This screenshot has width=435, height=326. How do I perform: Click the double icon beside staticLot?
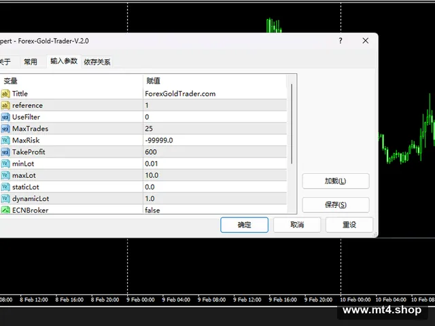point(5,187)
